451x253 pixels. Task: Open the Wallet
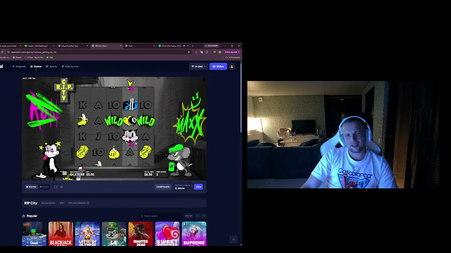tap(218, 66)
